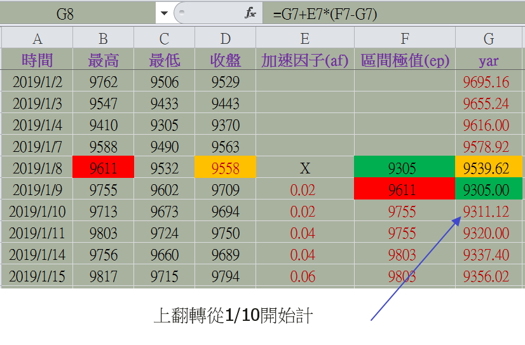Click ep cell 9755 on 2019/1/10 row
Viewport: 525px width, 345px height.
pyautogui.click(x=405, y=211)
